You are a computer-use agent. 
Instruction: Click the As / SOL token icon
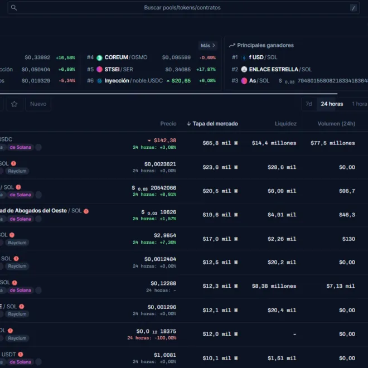(x=244, y=81)
